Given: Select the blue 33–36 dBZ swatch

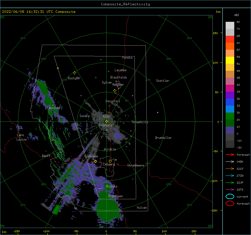Looking at the screenshot, I should [x=230, y=102].
